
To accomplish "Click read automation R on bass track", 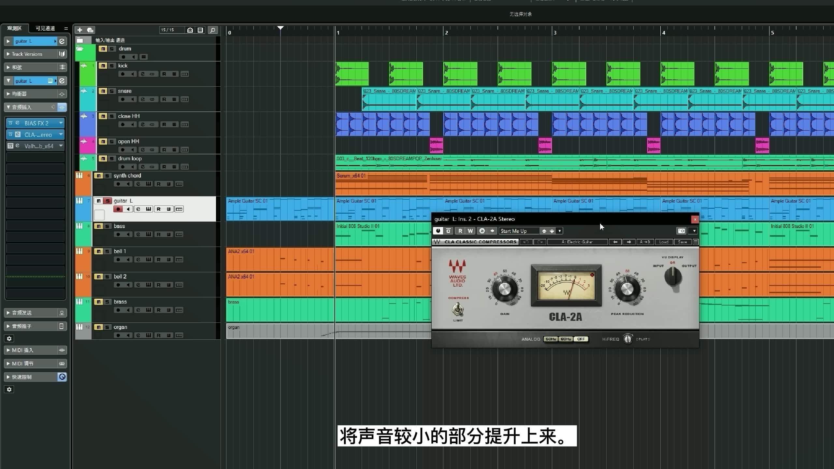I will coord(158,234).
